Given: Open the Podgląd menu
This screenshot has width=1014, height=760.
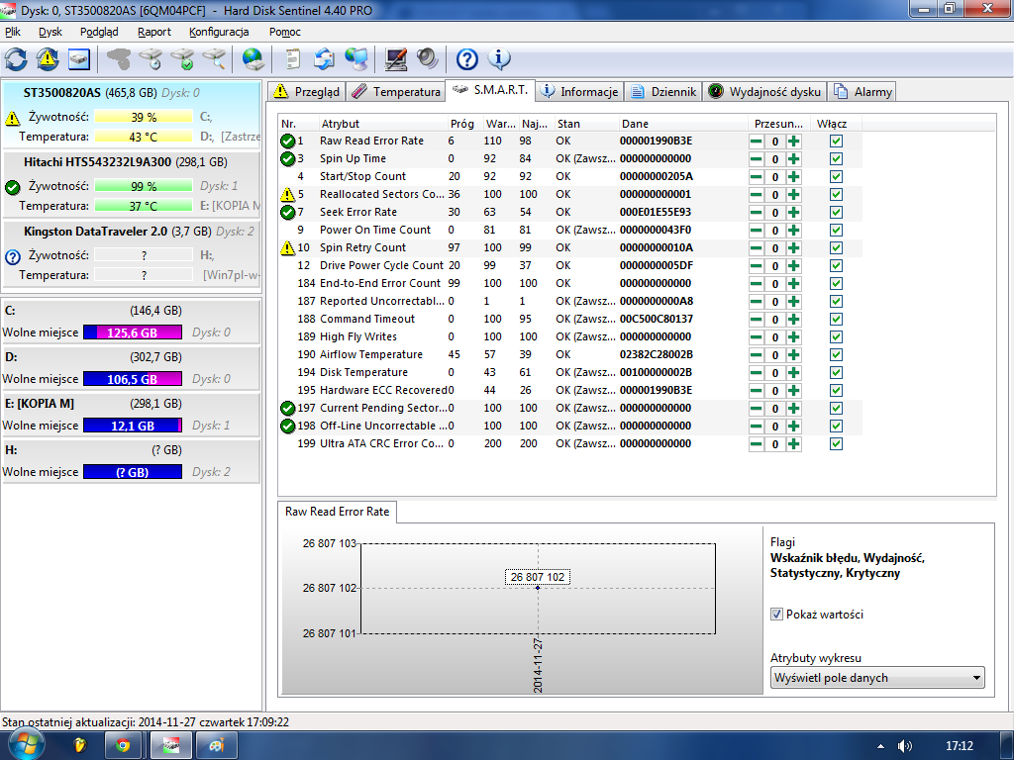Looking at the screenshot, I should (99, 32).
